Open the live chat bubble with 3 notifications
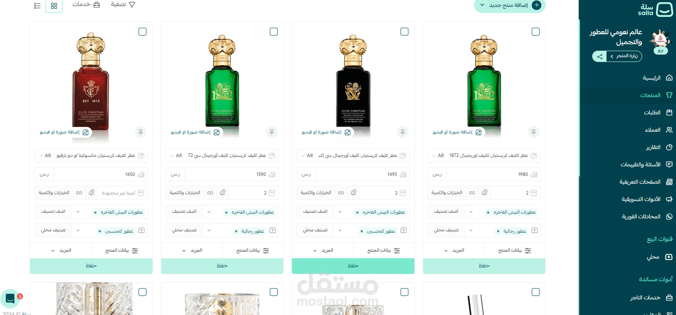 10,298
